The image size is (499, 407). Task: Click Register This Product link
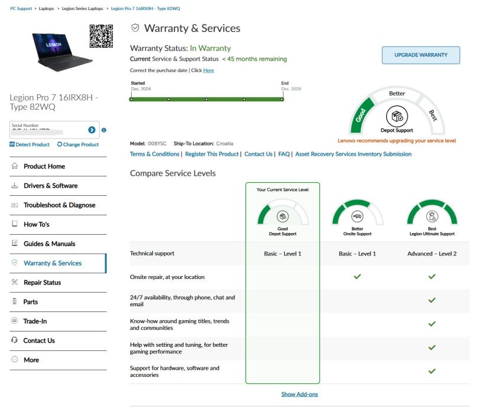(x=211, y=154)
